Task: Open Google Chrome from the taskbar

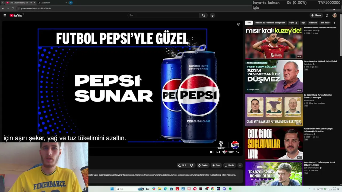Action: coord(212,189)
